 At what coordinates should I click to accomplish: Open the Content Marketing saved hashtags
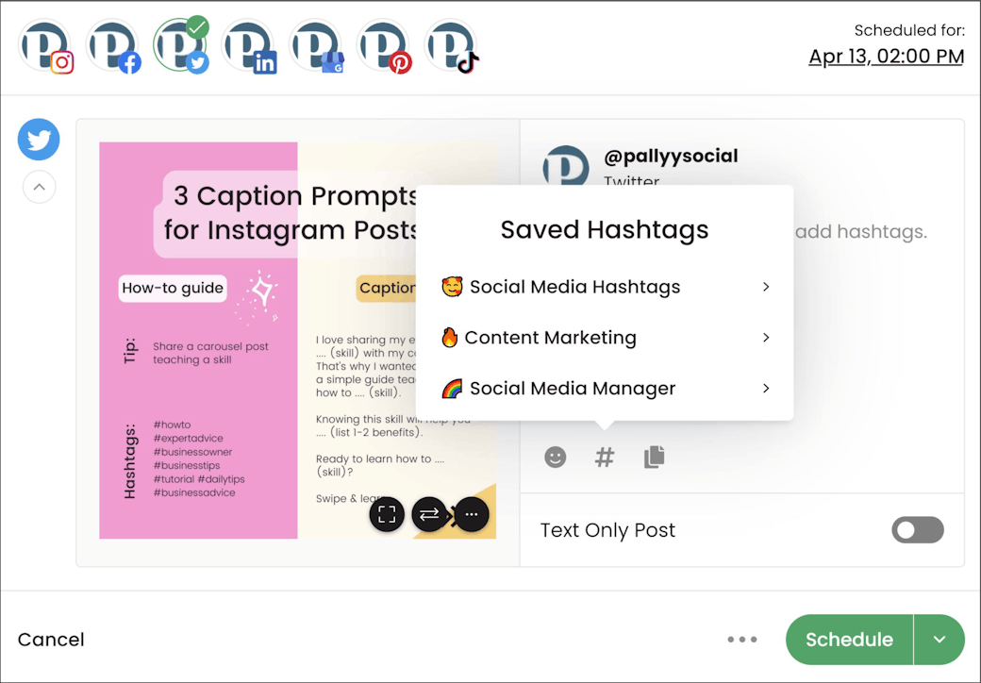(x=605, y=337)
